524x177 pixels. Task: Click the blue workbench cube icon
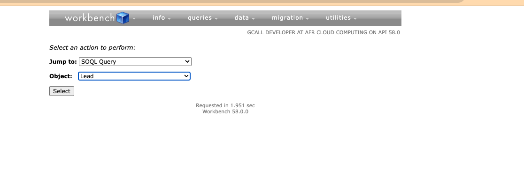tap(123, 18)
